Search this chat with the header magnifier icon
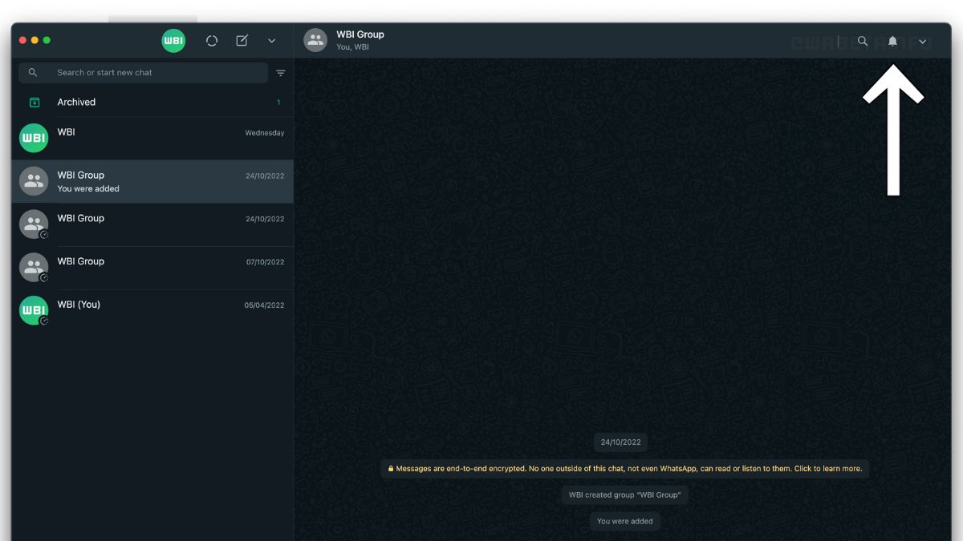The image size is (963, 541). (x=863, y=41)
